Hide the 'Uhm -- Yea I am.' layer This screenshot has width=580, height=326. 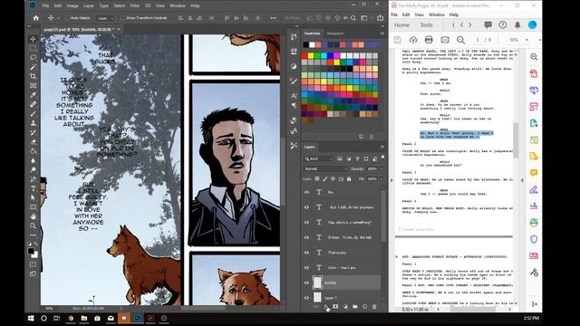pos(306,268)
